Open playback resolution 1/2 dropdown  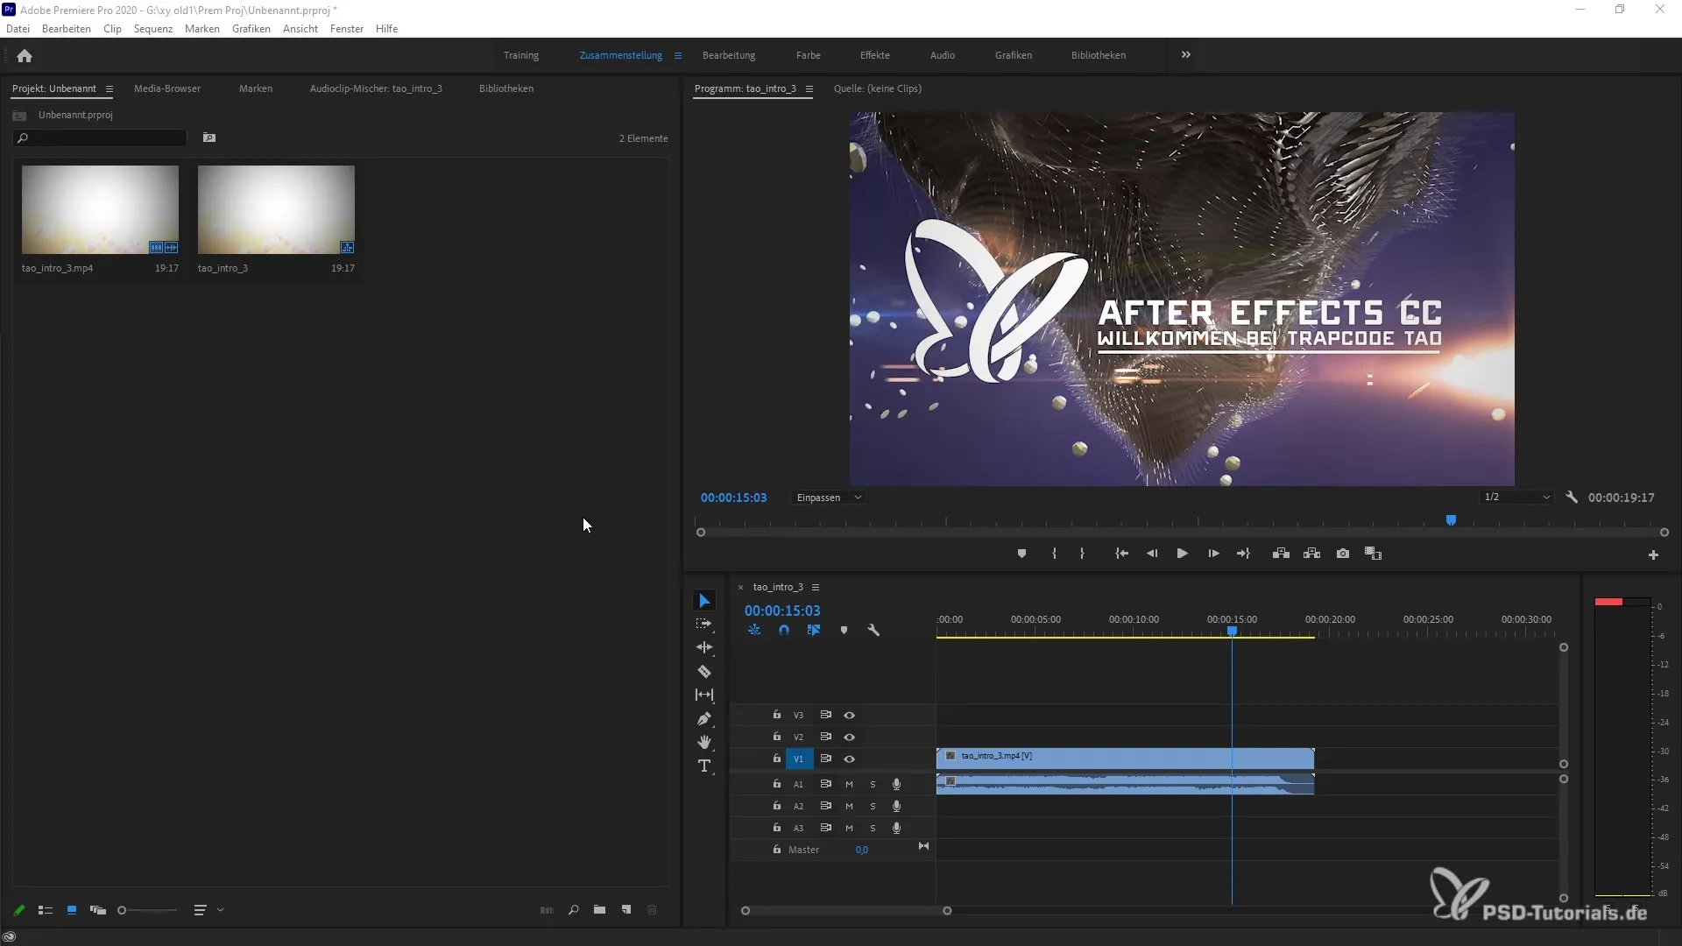(1517, 498)
